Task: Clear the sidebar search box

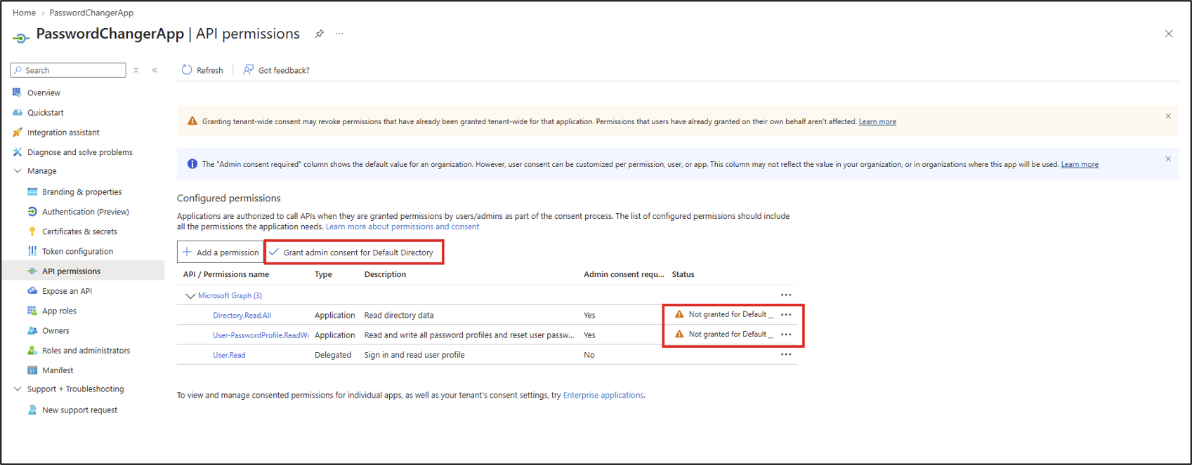Action: [136, 70]
